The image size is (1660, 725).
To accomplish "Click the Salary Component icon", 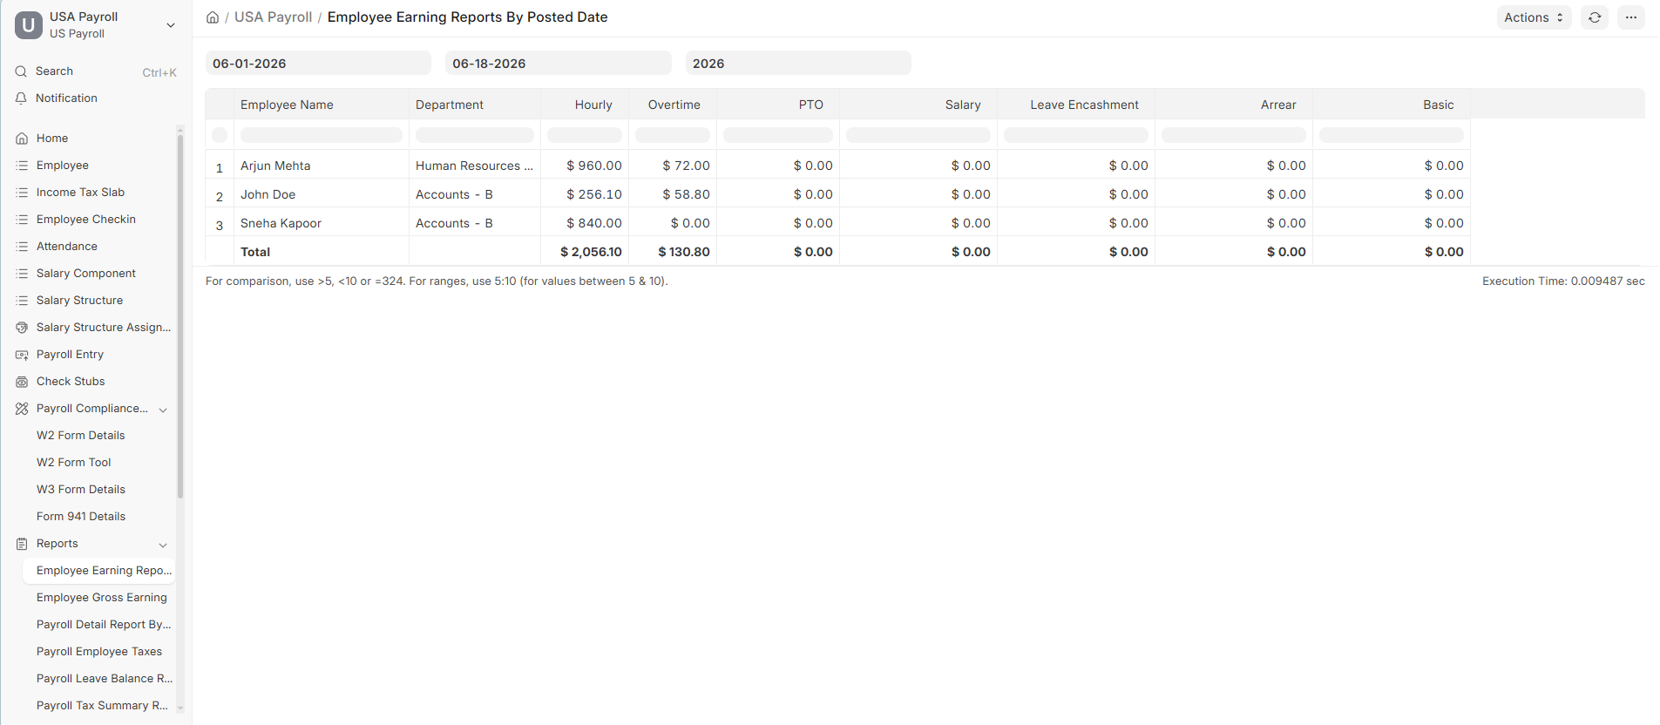I will [x=22, y=274].
